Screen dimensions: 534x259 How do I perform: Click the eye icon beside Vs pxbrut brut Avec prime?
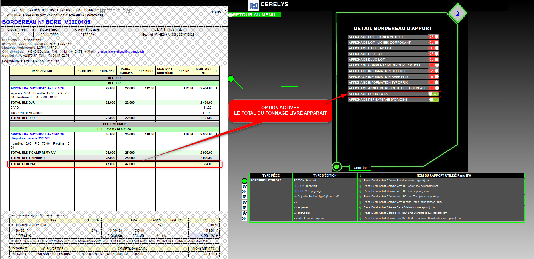[244, 218]
